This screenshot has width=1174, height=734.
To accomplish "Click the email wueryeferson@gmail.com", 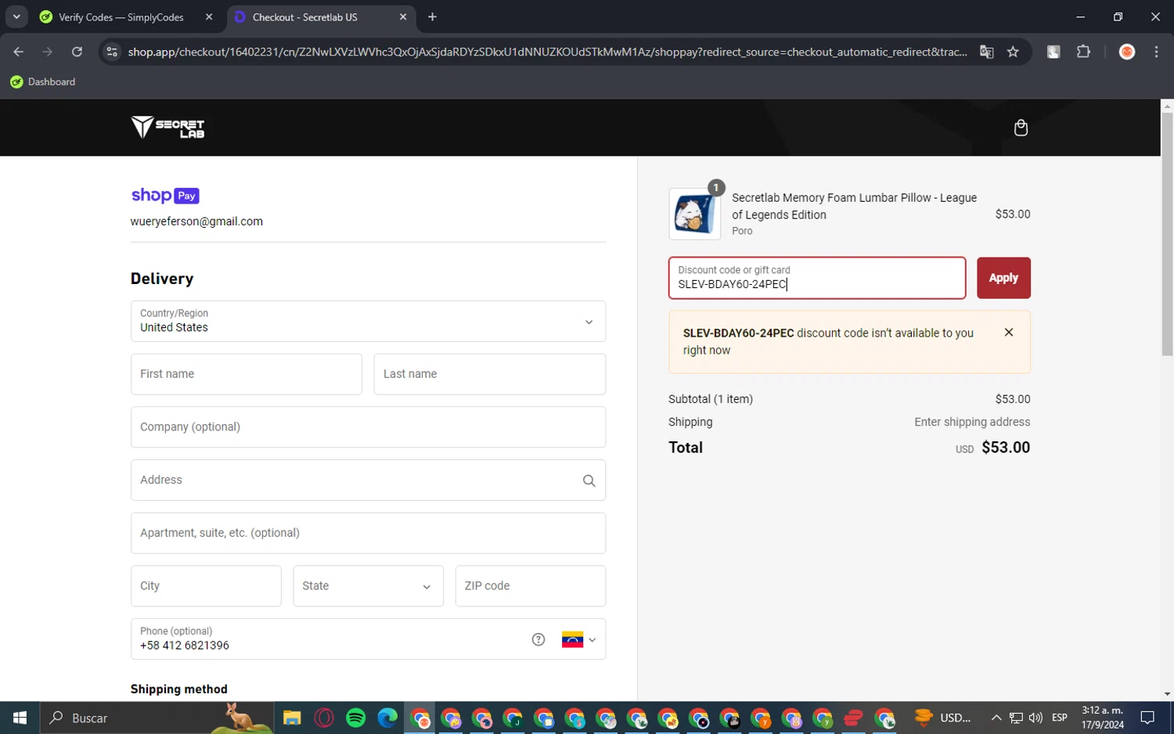I will point(196,221).
